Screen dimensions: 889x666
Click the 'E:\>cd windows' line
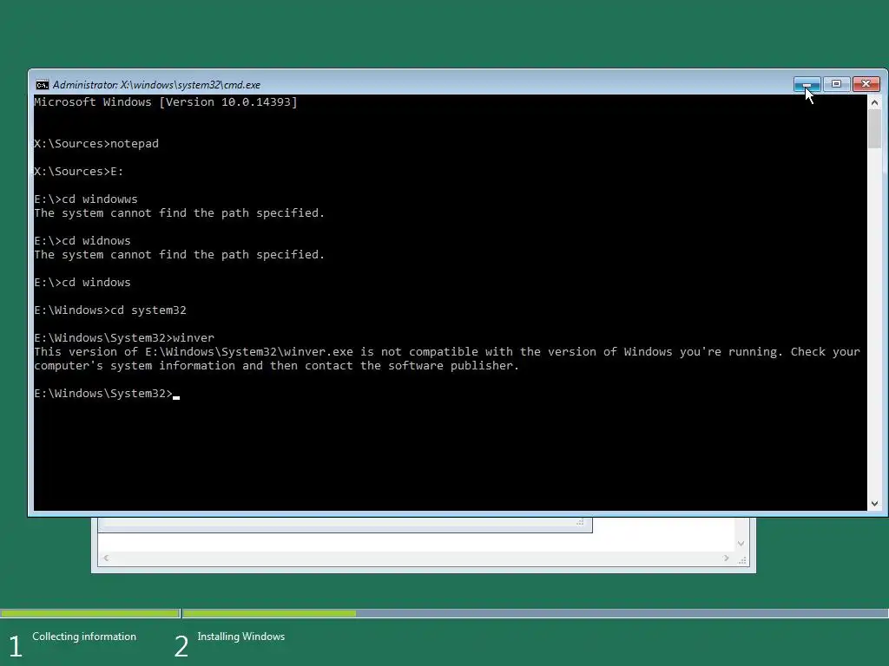[82, 283]
